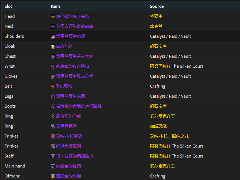
Task: Click the Wrist icon beside 纺束者的狡诈腕扣
Action: point(53,66)
